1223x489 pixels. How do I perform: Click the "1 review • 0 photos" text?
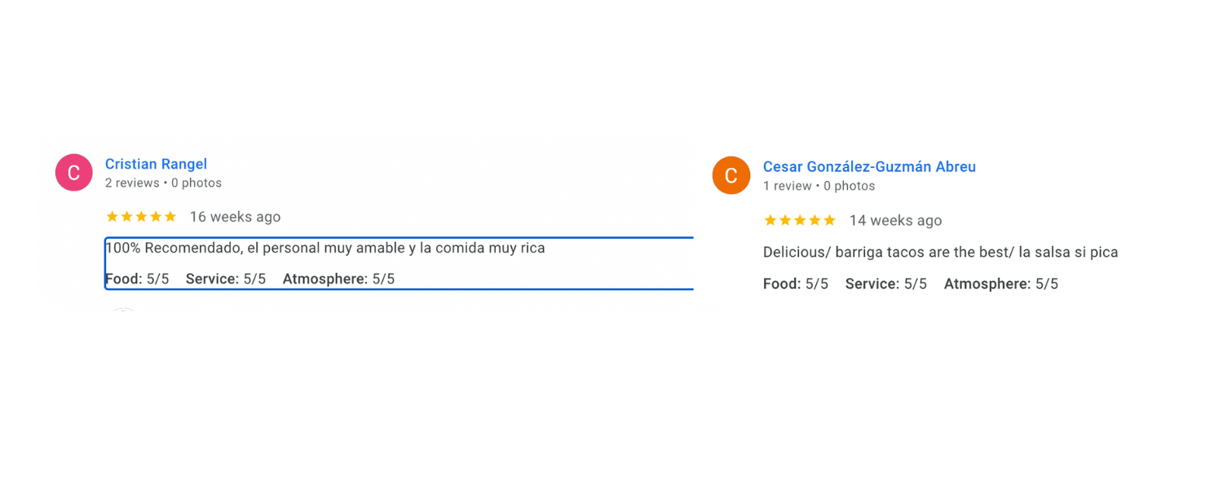coord(819,186)
